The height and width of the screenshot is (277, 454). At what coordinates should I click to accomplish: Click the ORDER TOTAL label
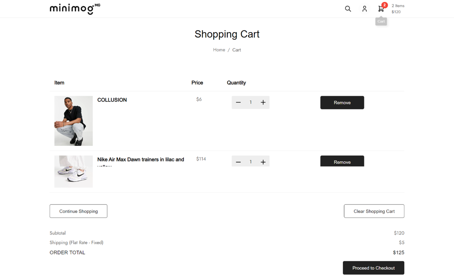coord(67,253)
